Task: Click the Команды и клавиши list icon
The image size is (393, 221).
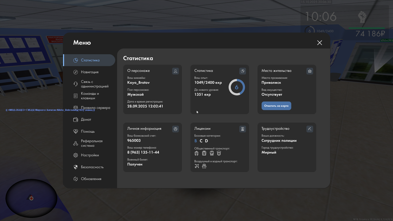Action: coord(76,96)
